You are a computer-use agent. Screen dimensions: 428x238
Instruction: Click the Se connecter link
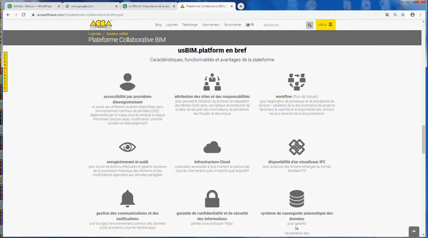pos(232,25)
